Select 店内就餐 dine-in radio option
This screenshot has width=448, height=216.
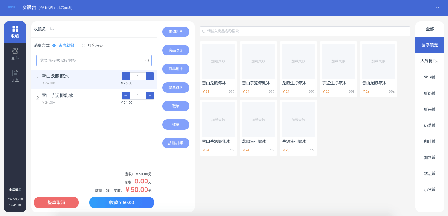(54, 45)
